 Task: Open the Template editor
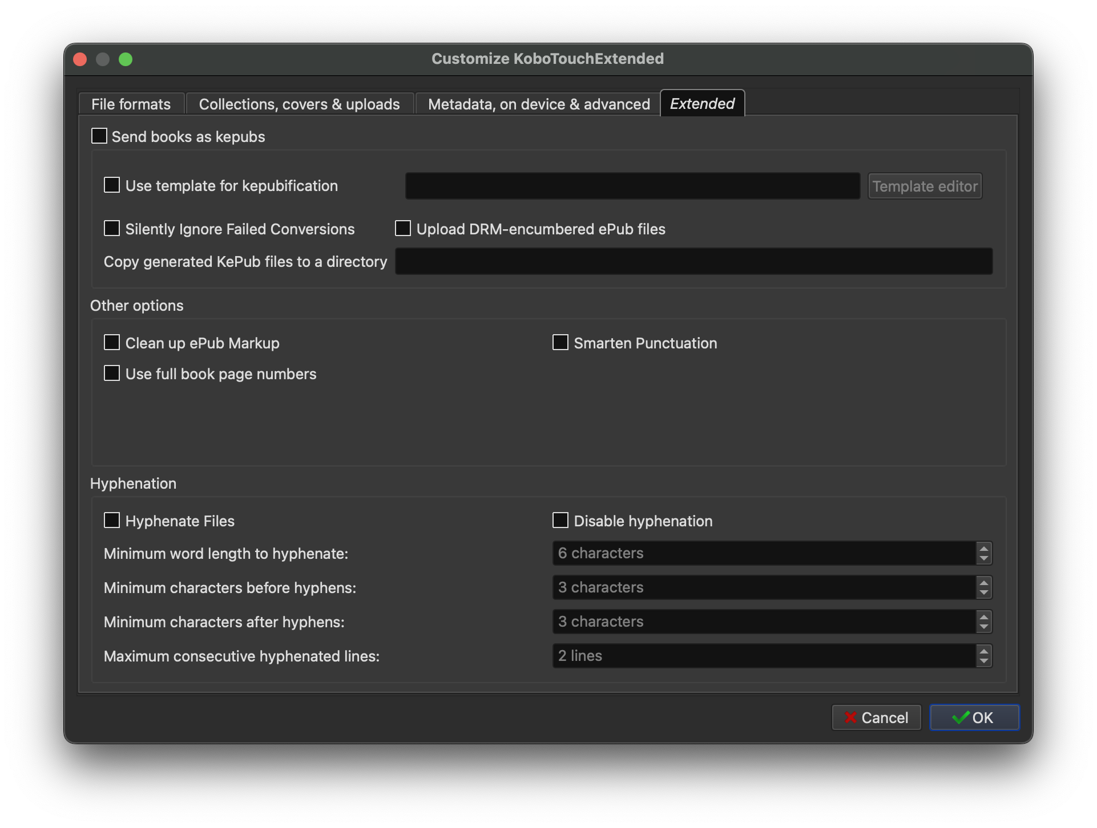pos(925,186)
